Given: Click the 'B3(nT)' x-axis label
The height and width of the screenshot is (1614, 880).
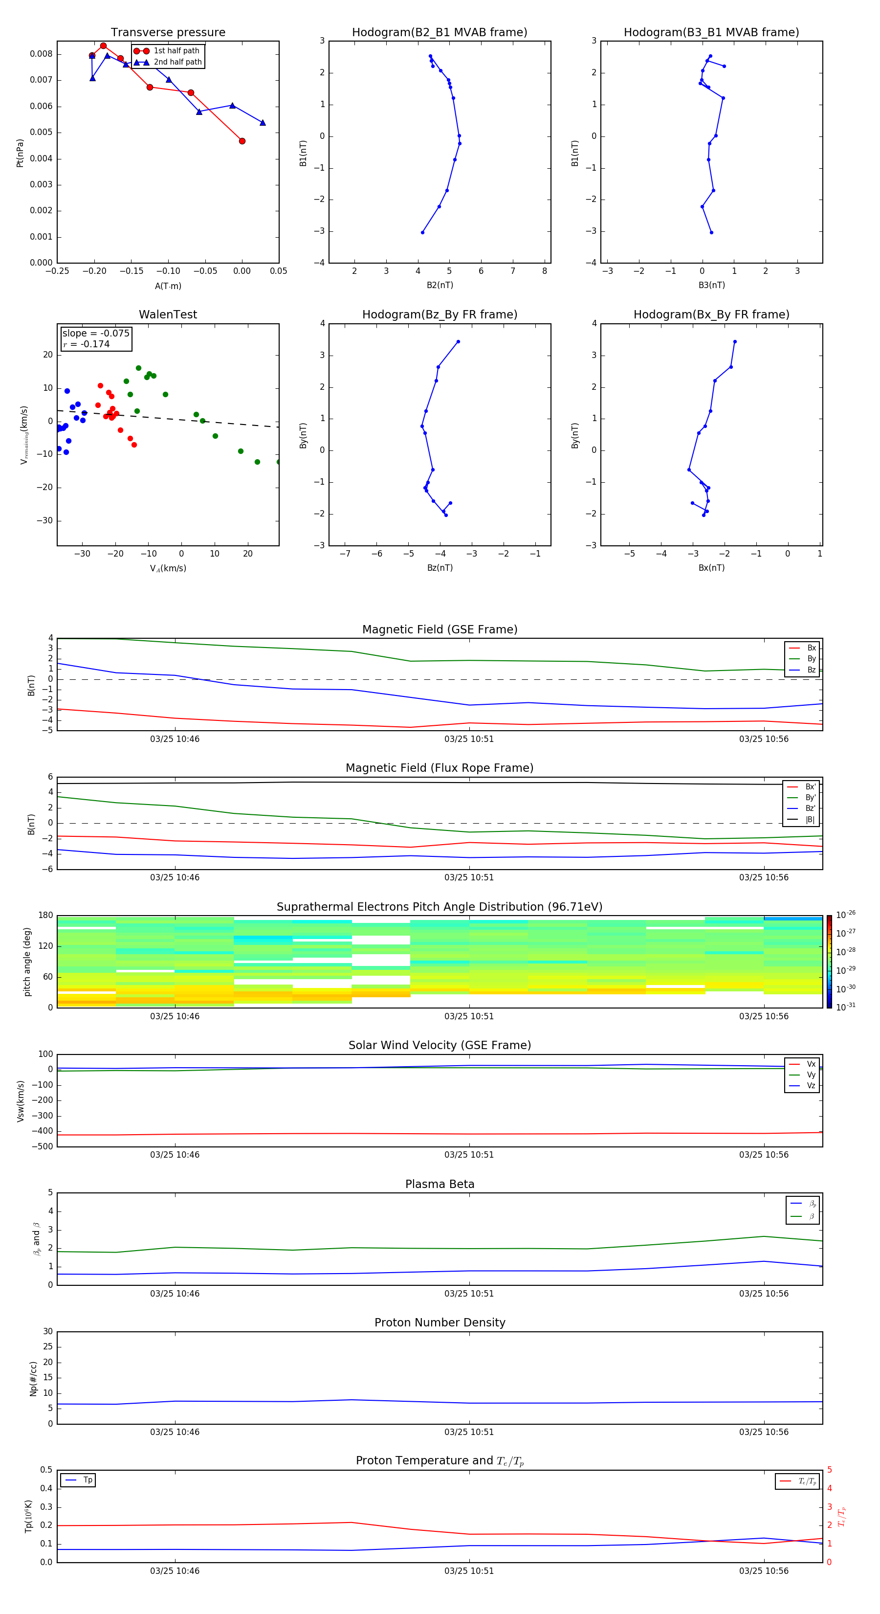Looking at the screenshot, I should [x=711, y=285].
